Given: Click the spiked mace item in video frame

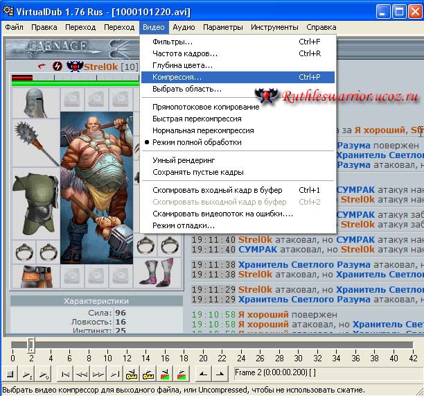Looking at the screenshot, I should click(36, 143).
